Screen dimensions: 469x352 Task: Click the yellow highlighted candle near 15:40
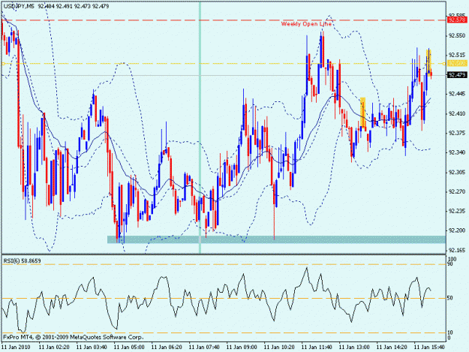click(x=428, y=62)
